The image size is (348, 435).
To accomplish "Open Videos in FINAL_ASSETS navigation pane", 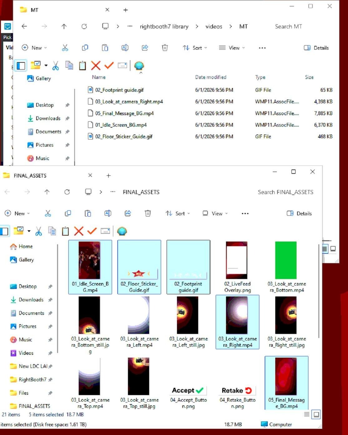I will point(26,353).
